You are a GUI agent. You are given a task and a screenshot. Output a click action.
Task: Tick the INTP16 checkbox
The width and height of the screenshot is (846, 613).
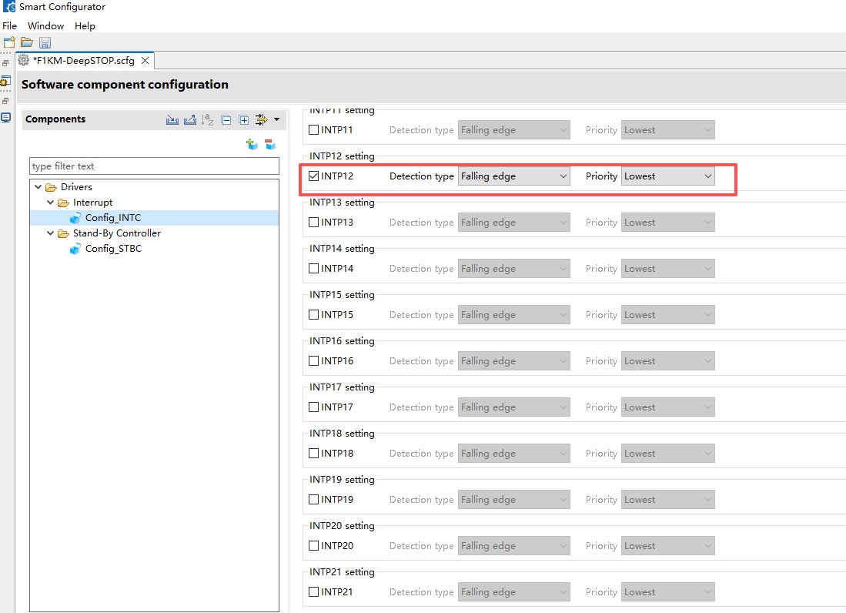coord(314,361)
